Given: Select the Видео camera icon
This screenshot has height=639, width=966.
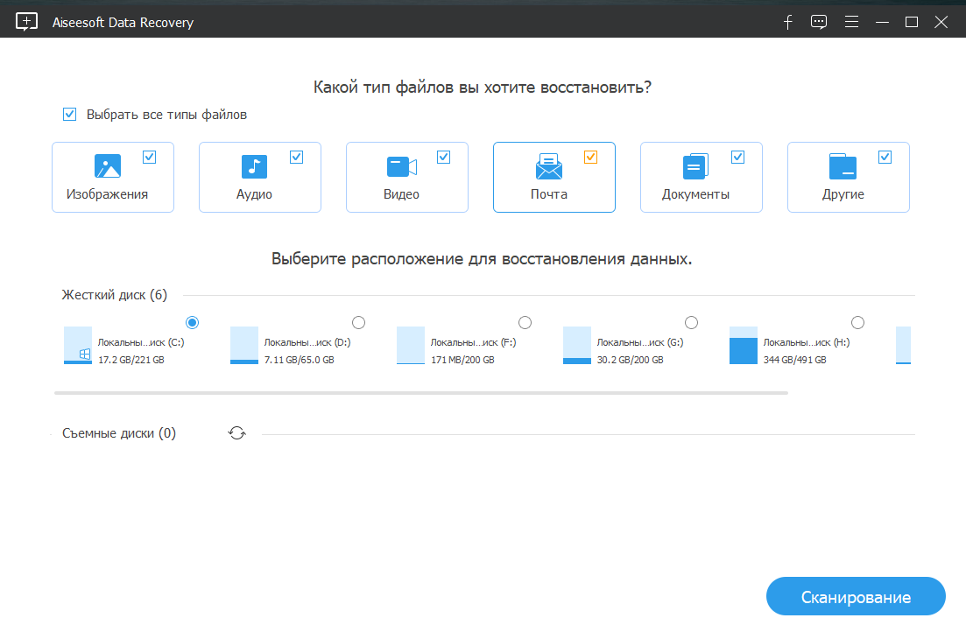Looking at the screenshot, I should (x=401, y=165).
